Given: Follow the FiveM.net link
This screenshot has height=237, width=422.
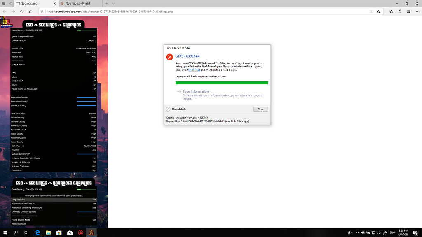Looking at the screenshot, I should click(194, 70).
